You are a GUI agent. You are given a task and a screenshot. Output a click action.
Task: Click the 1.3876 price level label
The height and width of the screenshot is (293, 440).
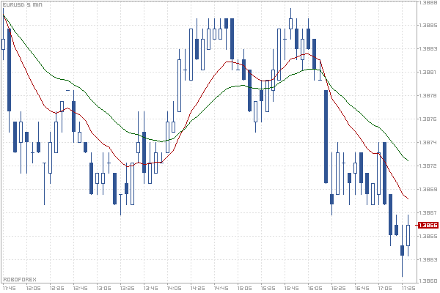[428, 119]
